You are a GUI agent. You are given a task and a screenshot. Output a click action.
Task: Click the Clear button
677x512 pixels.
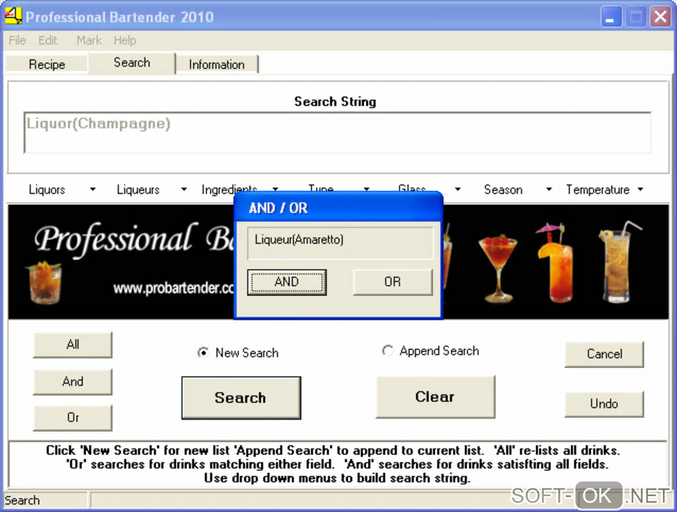coord(435,397)
